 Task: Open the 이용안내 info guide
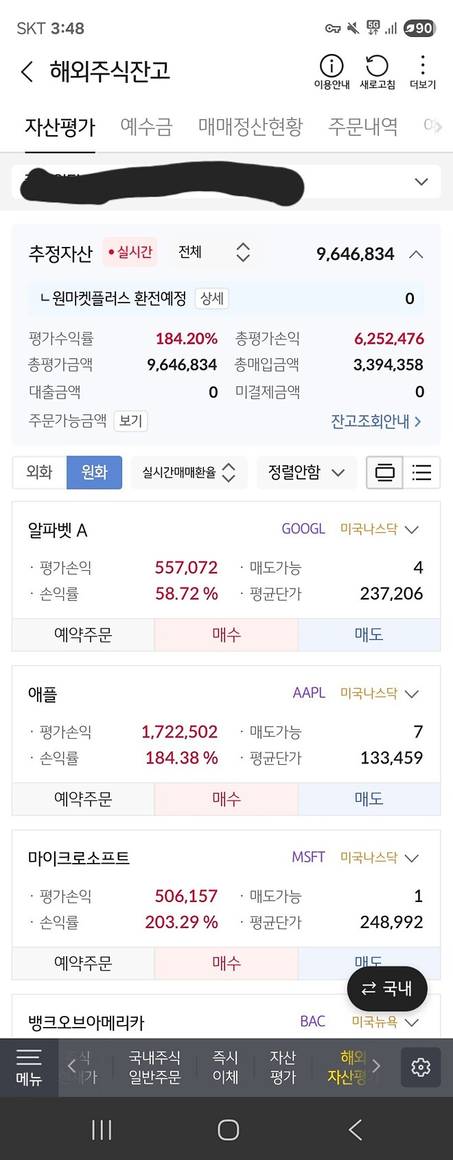tap(332, 71)
